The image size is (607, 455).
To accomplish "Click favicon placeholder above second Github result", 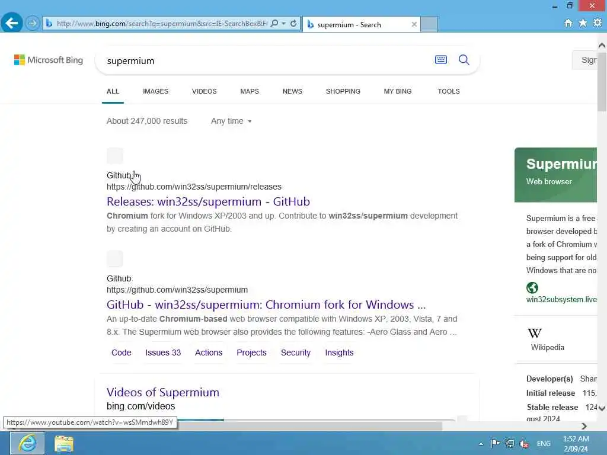I will point(115,259).
